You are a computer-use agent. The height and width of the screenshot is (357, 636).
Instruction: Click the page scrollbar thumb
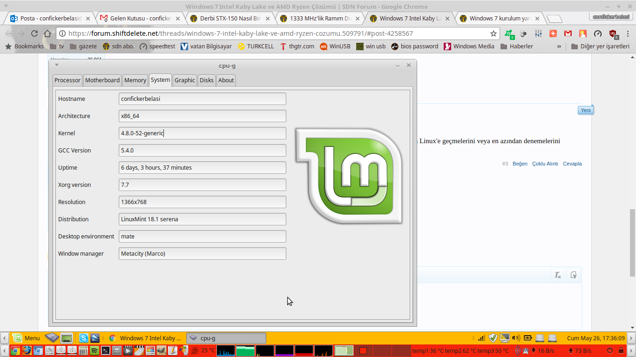tap(633, 242)
